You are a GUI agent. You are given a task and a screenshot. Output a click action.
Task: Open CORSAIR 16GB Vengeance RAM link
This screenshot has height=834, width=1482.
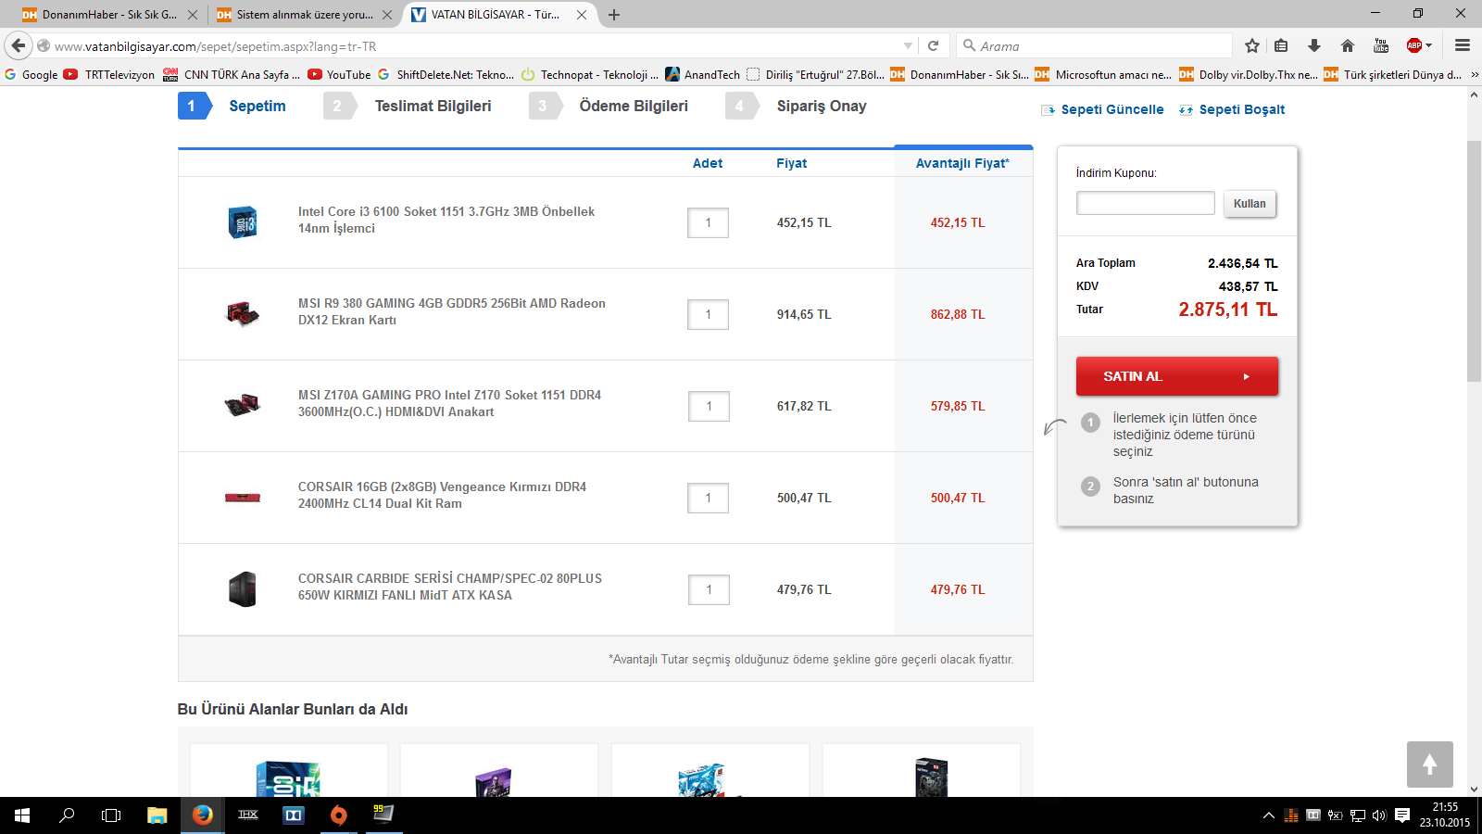[442, 495]
